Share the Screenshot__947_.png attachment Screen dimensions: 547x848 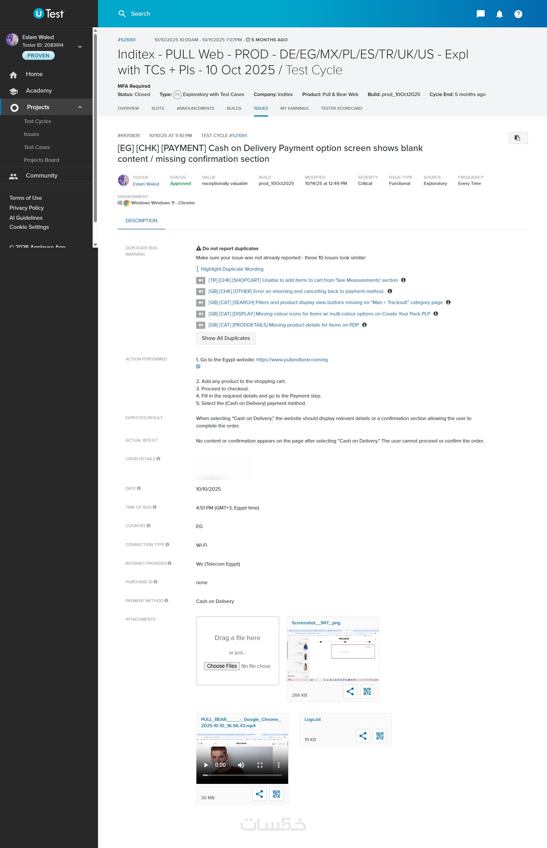click(350, 691)
